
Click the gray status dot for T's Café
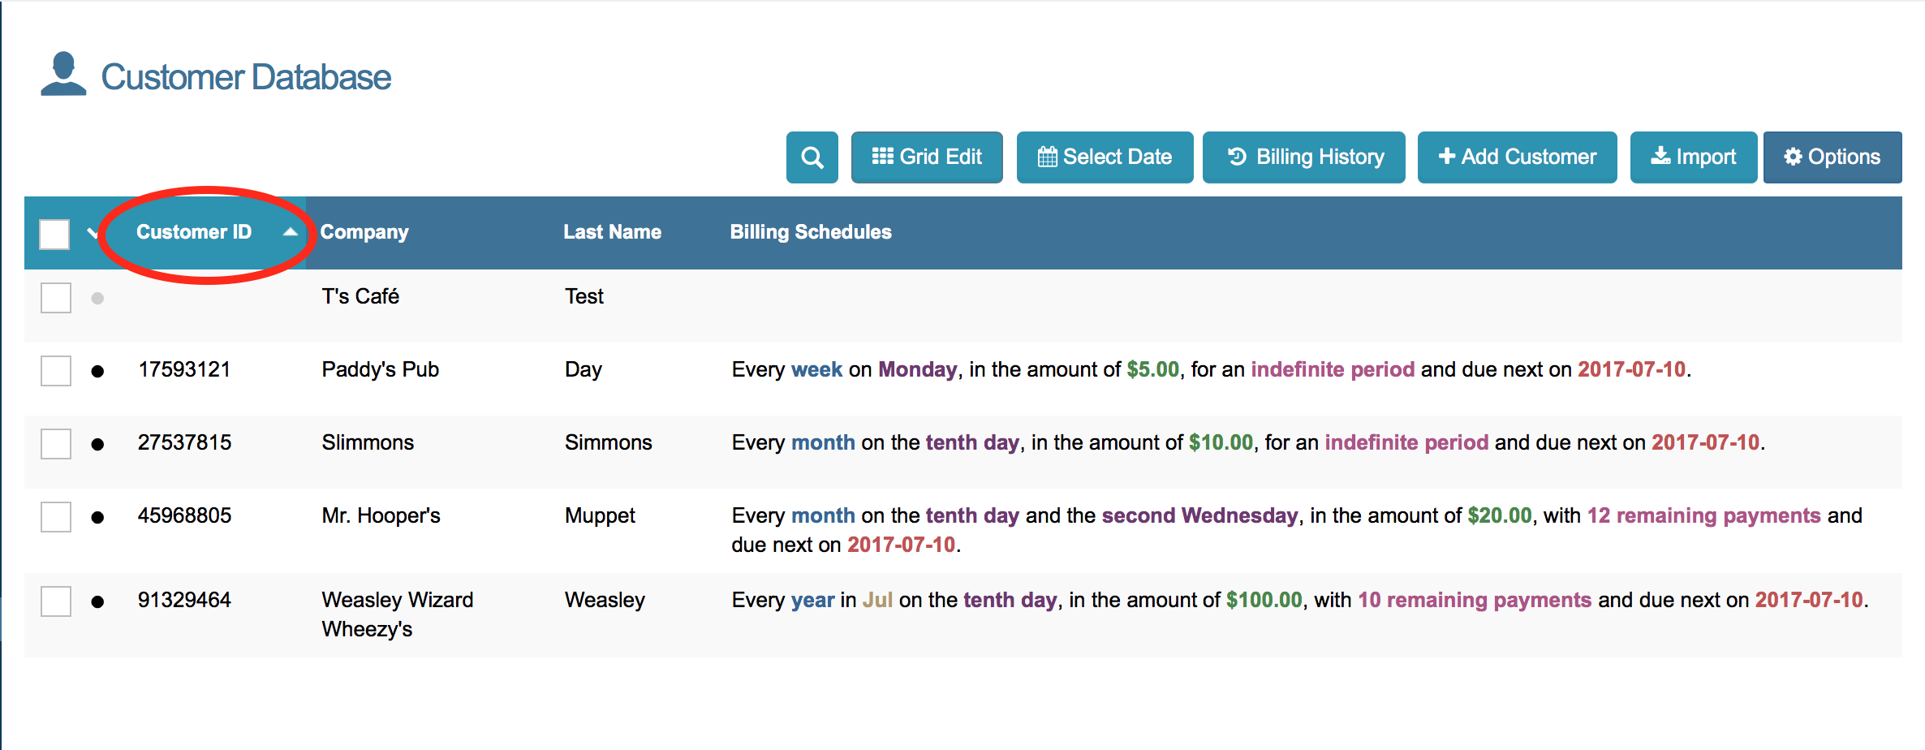[97, 299]
